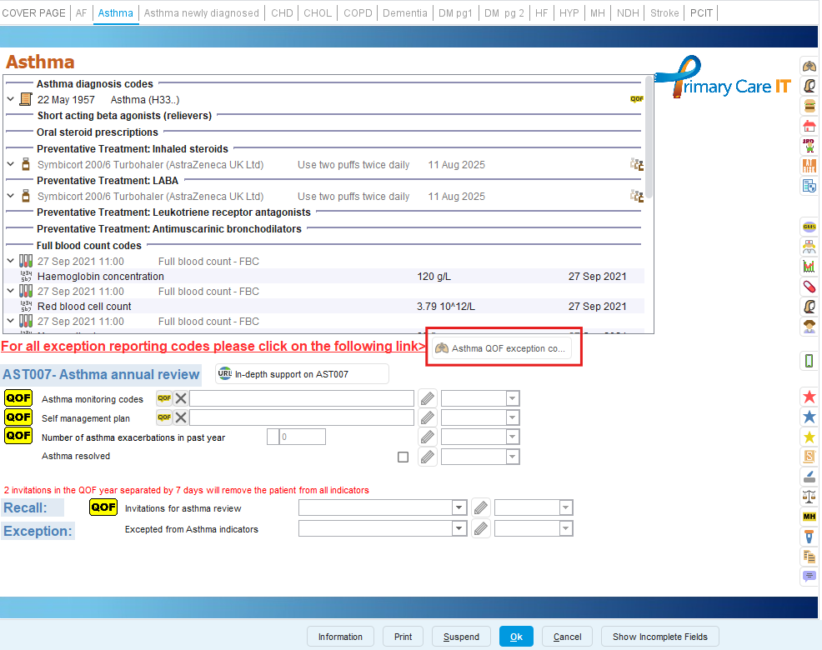This screenshot has width=822, height=650.
Task: Click the balance scales icon
Action: pyautogui.click(x=808, y=497)
